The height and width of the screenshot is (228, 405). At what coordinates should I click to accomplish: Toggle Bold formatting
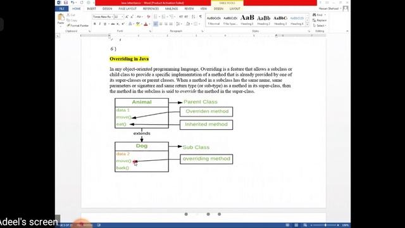tap(94, 24)
